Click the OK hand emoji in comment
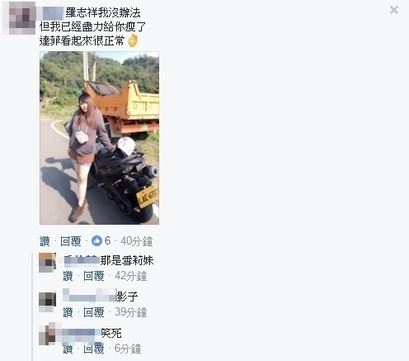This screenshot has width=409, height=361. 133,40
